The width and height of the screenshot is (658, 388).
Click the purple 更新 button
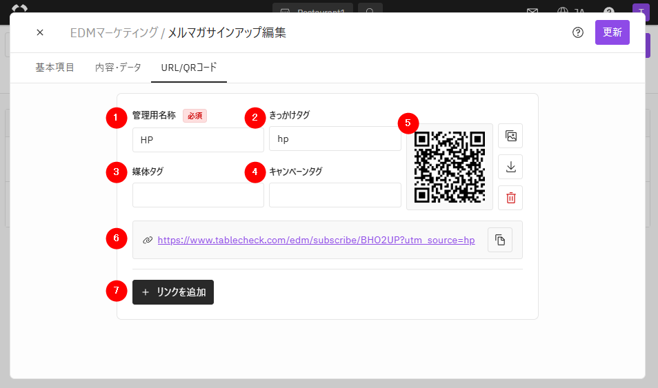point(612,32)
